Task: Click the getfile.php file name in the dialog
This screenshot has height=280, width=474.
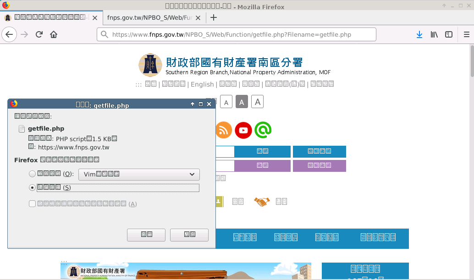Action: tap(46, 129)
